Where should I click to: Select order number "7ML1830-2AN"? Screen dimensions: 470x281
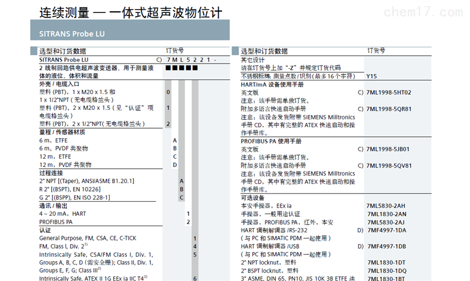point(387,214)
